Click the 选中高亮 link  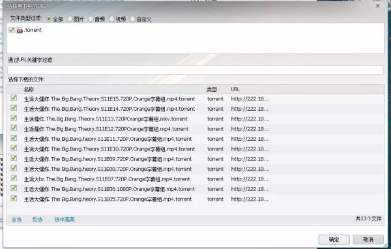pos(65,220)
